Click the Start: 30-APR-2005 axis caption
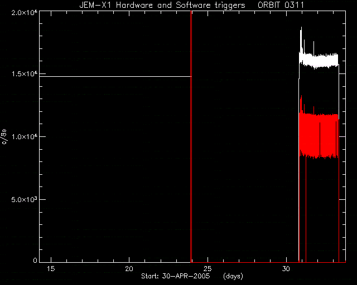Image resolution: width=357 pixels, height=285 pixels. point(175,276)
